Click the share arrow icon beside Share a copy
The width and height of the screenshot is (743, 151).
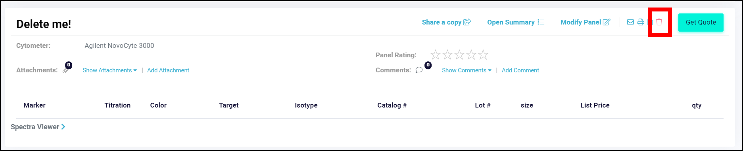point(467,22)
